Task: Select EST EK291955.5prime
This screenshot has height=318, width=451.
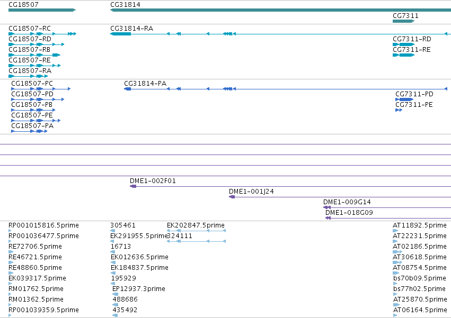Action: (x=139, y=236)
